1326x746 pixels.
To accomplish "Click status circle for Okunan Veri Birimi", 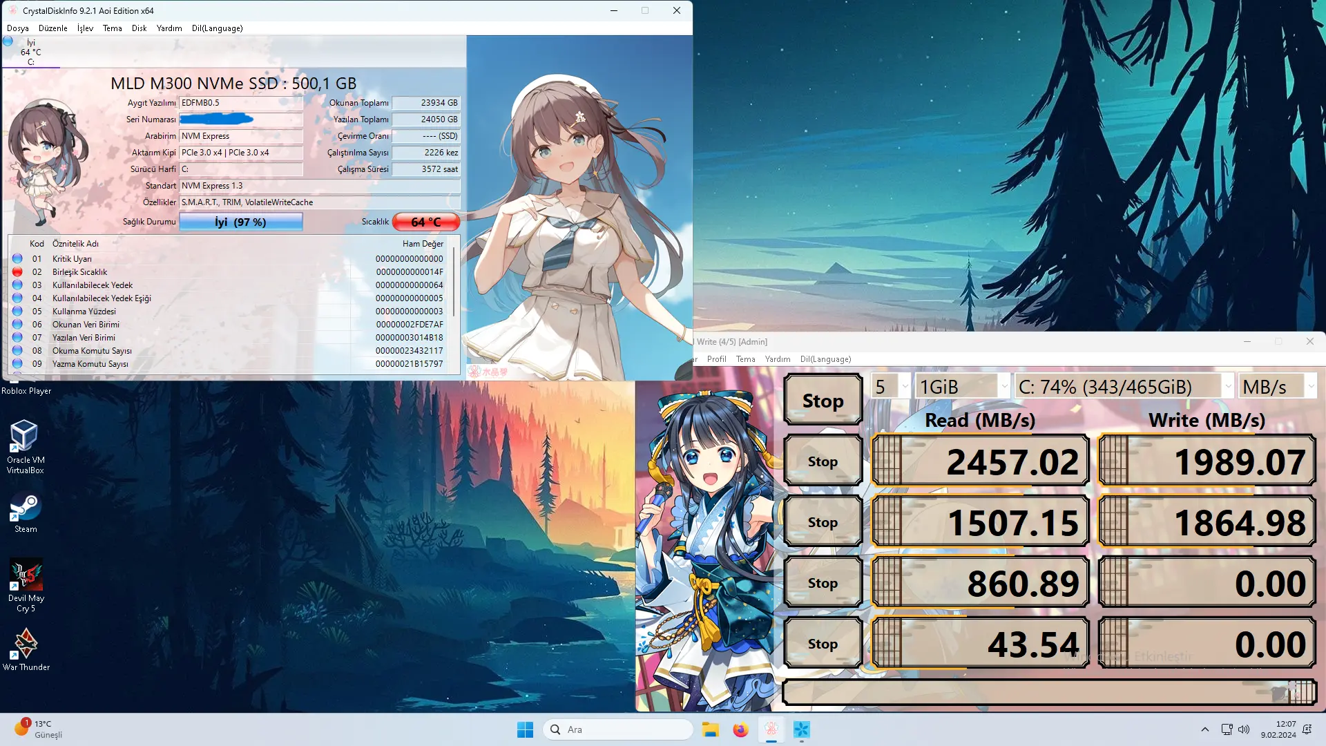I will click(x=17, y=324).
